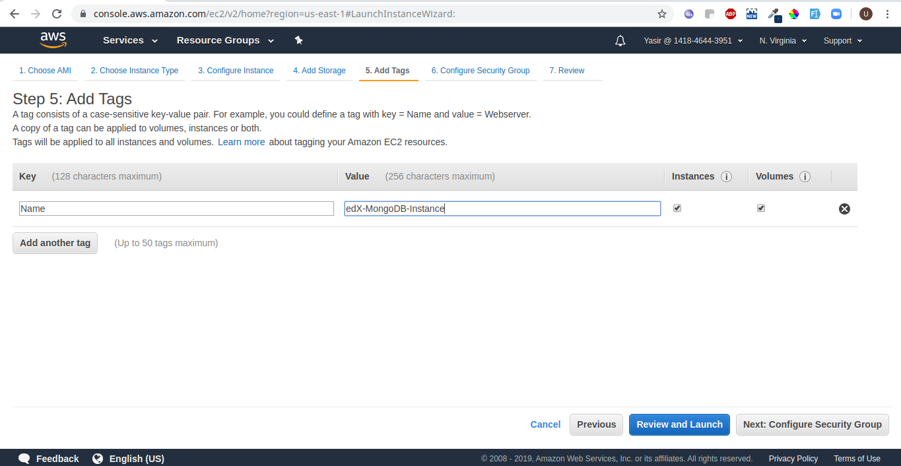Remove the Name tag with X icon

844,209
